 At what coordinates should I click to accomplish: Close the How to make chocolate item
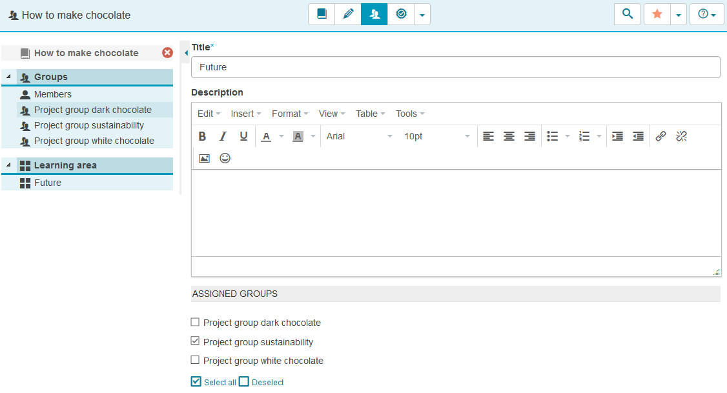tap(167, 53)
